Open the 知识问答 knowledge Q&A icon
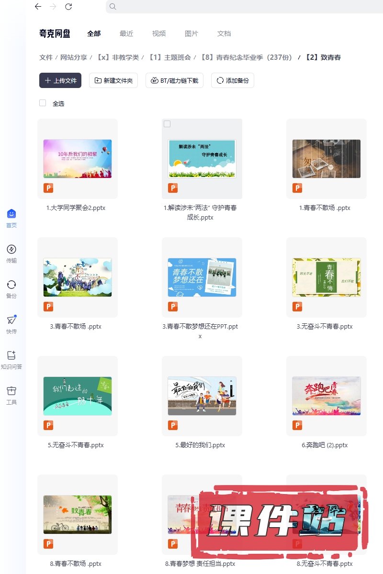This screenshot has width=383, height=574. [11, 355]
